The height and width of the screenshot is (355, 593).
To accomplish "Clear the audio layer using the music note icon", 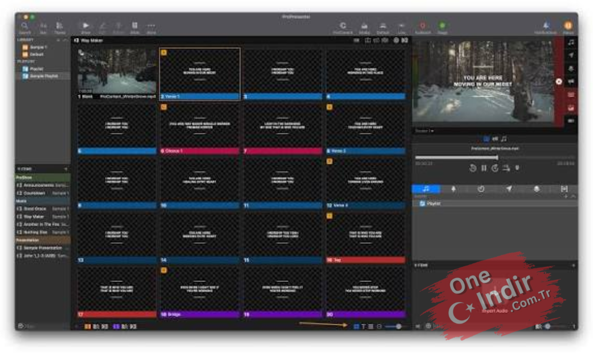I will (571, 42).
